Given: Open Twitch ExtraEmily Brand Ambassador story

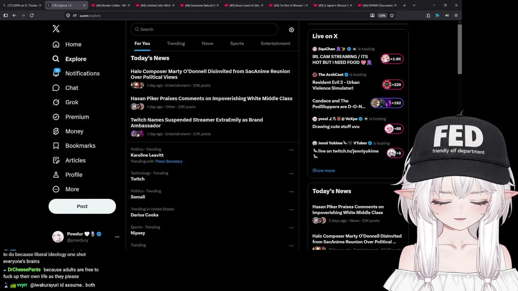Looking at the screenshot, I should (197, 122).
